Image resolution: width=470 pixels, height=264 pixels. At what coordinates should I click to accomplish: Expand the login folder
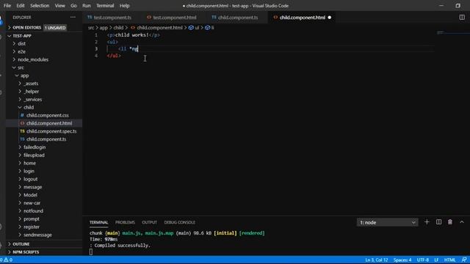[29, 171]
